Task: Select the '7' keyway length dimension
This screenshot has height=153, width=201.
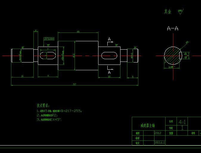Action: [48, 49]
